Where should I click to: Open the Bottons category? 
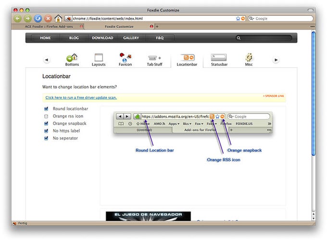(x=72, y=60)
